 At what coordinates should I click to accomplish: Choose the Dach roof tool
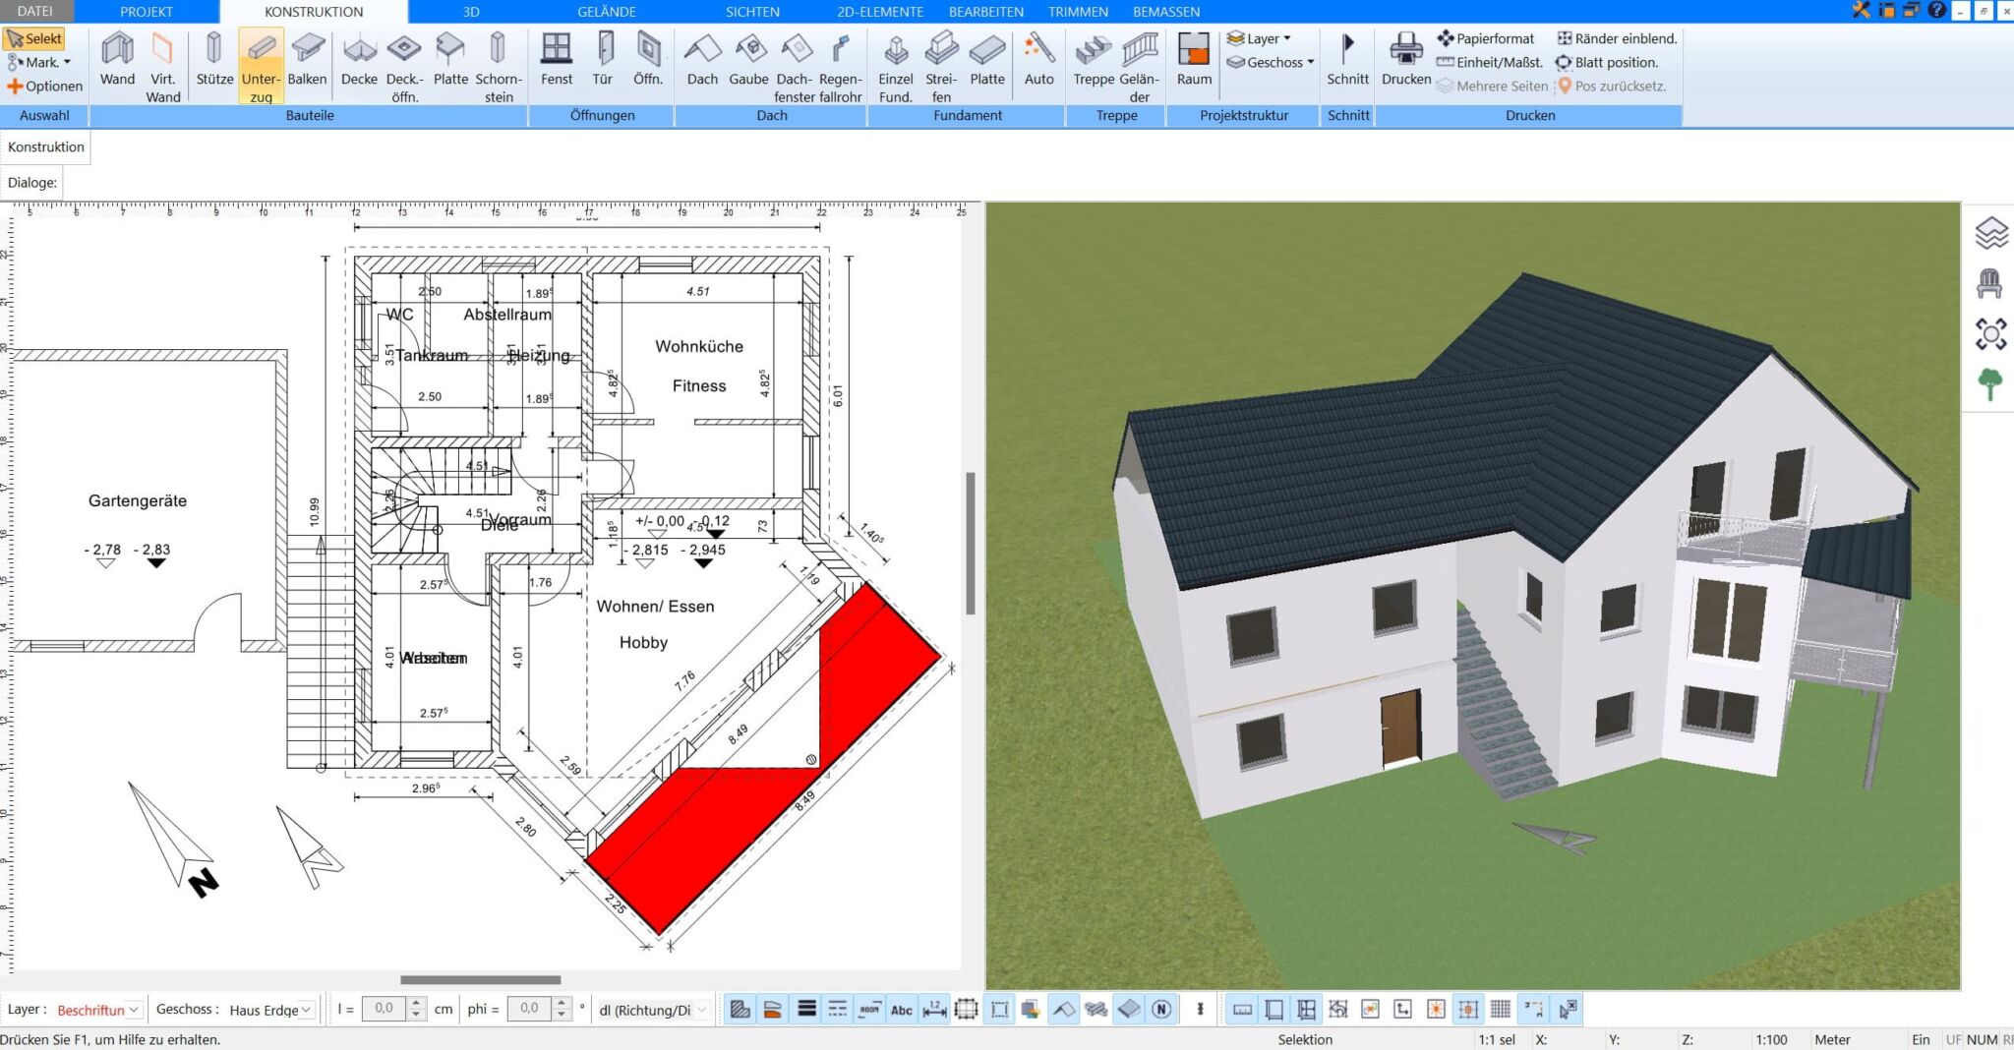tap(702, 63)
